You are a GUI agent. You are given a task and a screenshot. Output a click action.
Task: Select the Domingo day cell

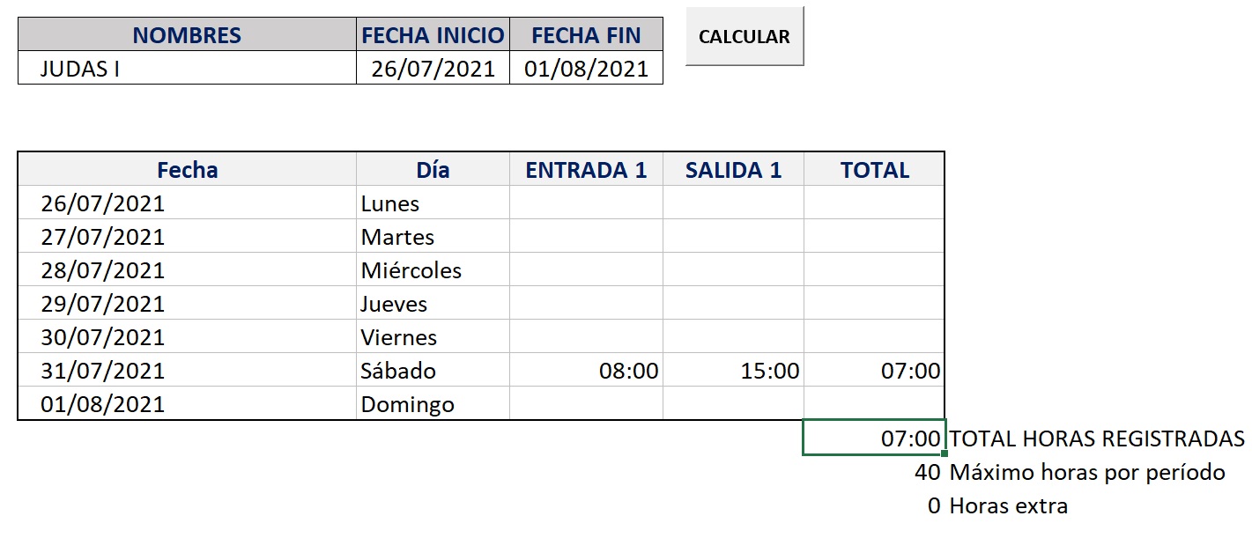[433, 404]
